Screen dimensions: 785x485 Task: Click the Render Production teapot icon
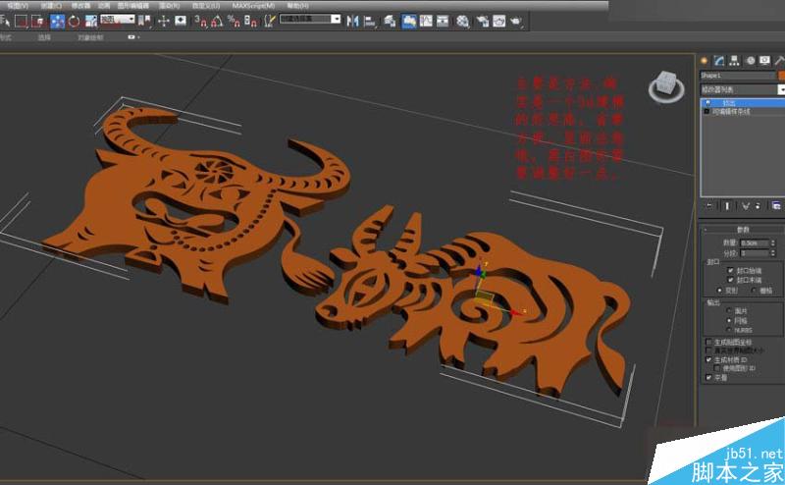(516, 21)
